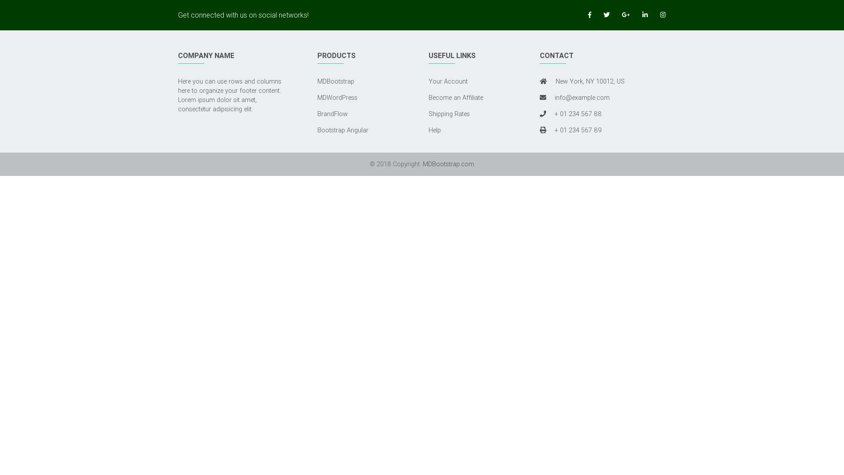Click the CONTACT heading

(557, 56)
